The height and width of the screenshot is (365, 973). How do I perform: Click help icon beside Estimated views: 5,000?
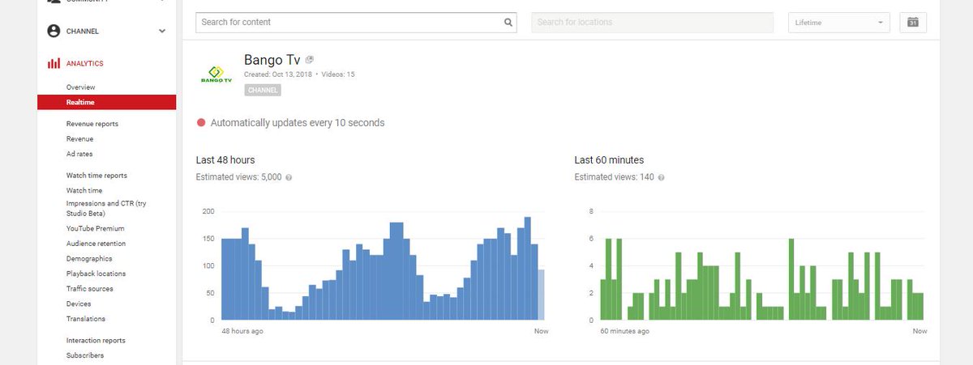[289, 177]
